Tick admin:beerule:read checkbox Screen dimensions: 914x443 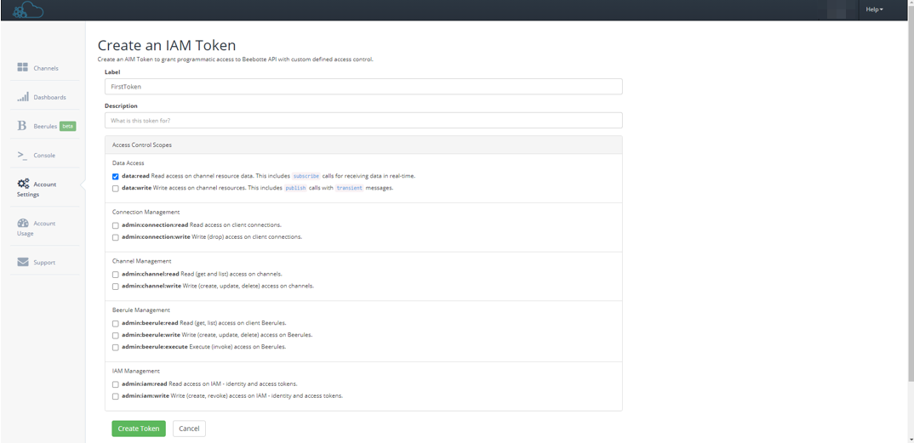(x=116, y=323)
